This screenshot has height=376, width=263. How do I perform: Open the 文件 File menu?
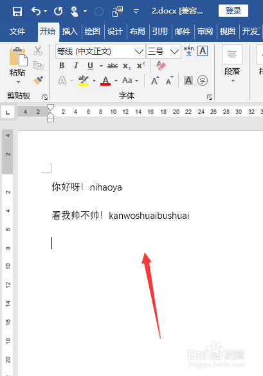(x=17, y=31)
